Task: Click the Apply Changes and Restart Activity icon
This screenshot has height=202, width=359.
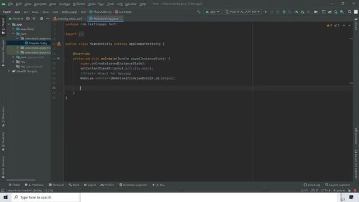Action: pos(271,12)
